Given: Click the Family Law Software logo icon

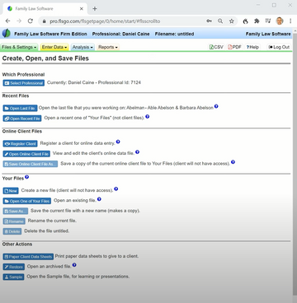Looking at the screenshot, I should pos(7,34).
